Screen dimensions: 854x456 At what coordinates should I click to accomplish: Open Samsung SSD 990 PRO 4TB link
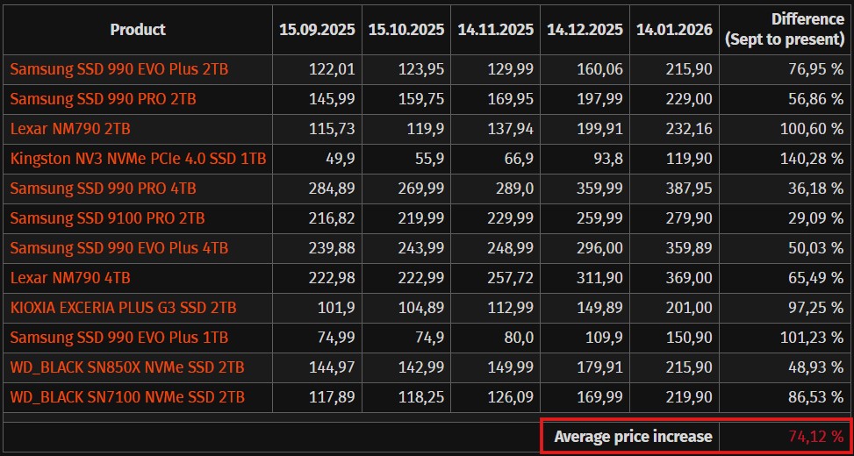coord(104,189)
